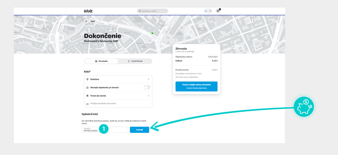338x155 pixels.
Task: Click the Použité ponuky discount amount
Action: tap(214, 70)
